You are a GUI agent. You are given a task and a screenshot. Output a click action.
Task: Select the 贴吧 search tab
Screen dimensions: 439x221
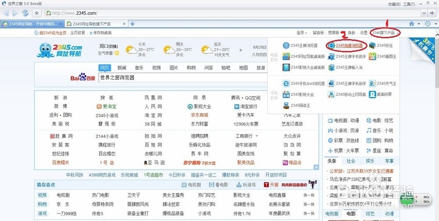click(226, 68)
